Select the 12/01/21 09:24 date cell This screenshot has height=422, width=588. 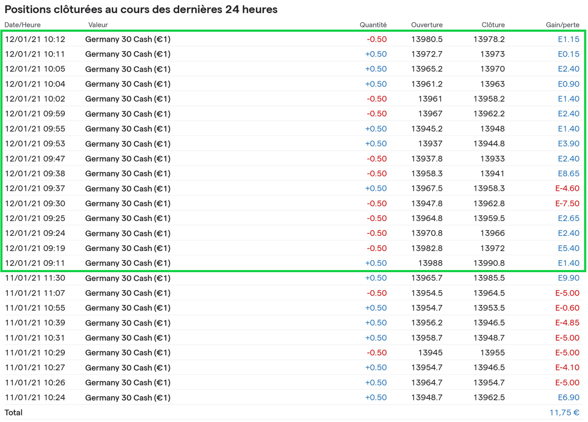tap(35, 233)
